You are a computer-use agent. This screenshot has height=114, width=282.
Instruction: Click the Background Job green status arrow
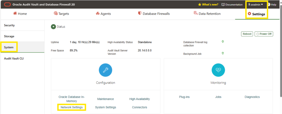[223, 53]
